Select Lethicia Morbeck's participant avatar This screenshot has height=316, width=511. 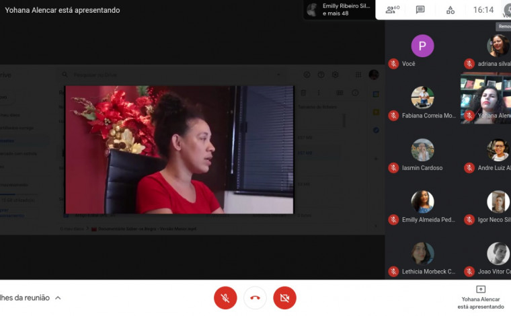[422, 253]
